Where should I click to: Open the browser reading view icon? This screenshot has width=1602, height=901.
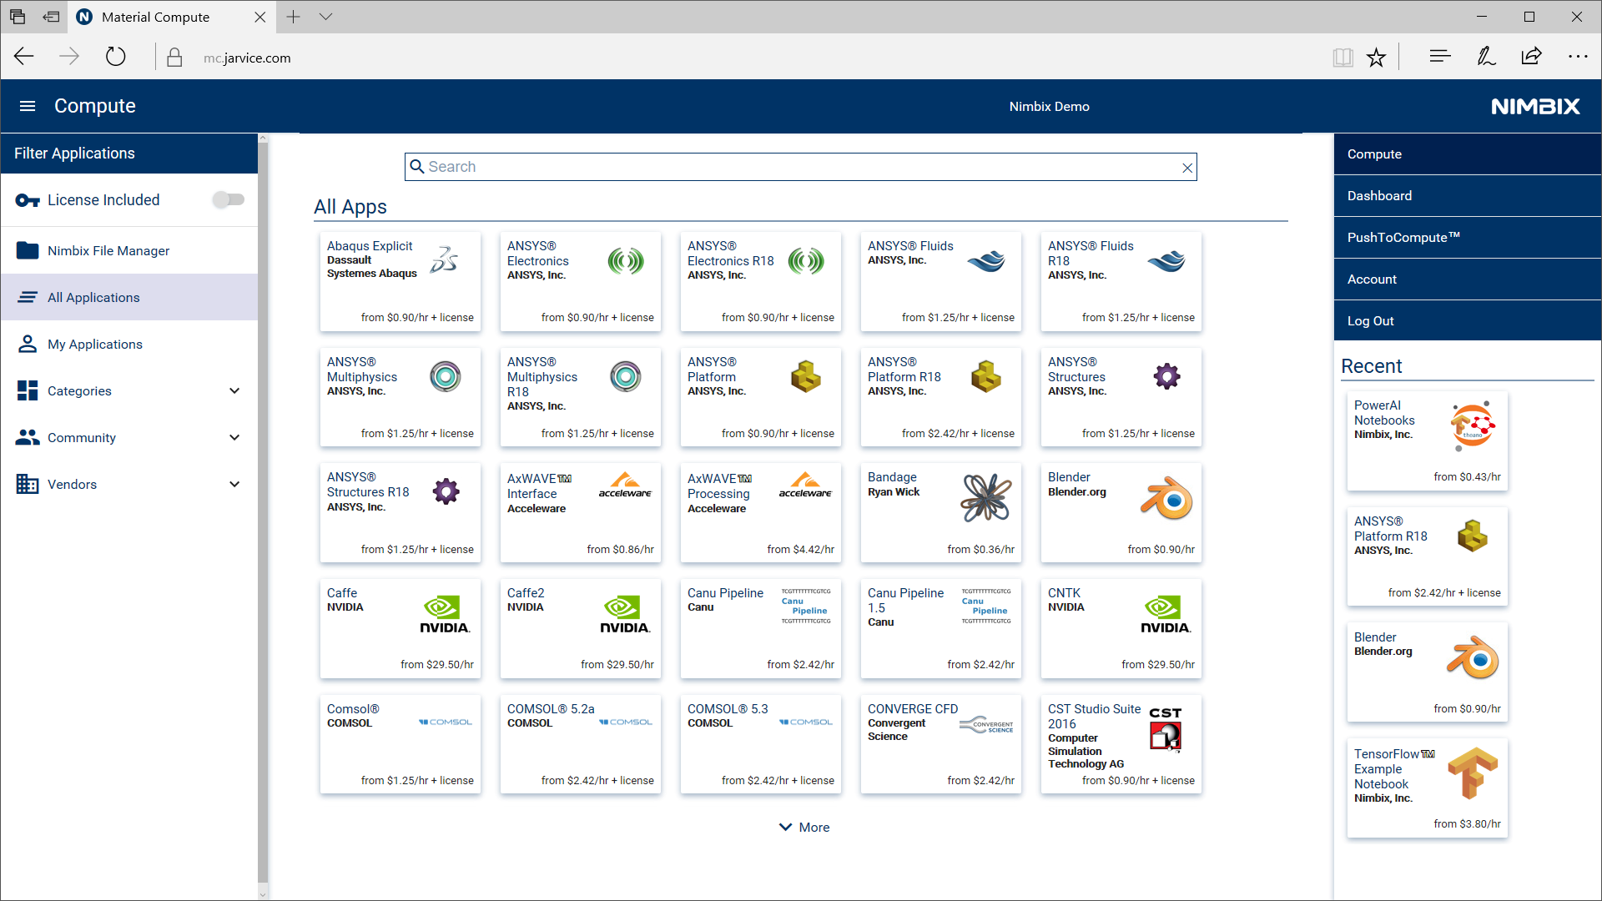click(x=1343, y=57)
